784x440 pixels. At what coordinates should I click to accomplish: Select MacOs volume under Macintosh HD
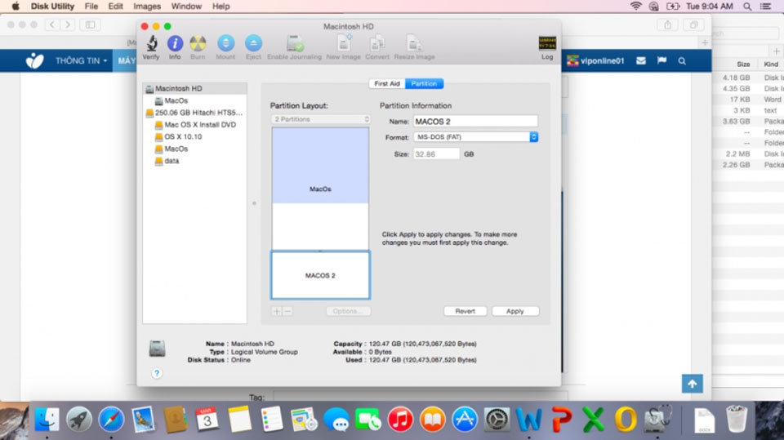pos(195,100)
